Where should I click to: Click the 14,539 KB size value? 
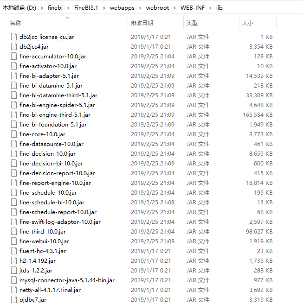coord(259,76)
